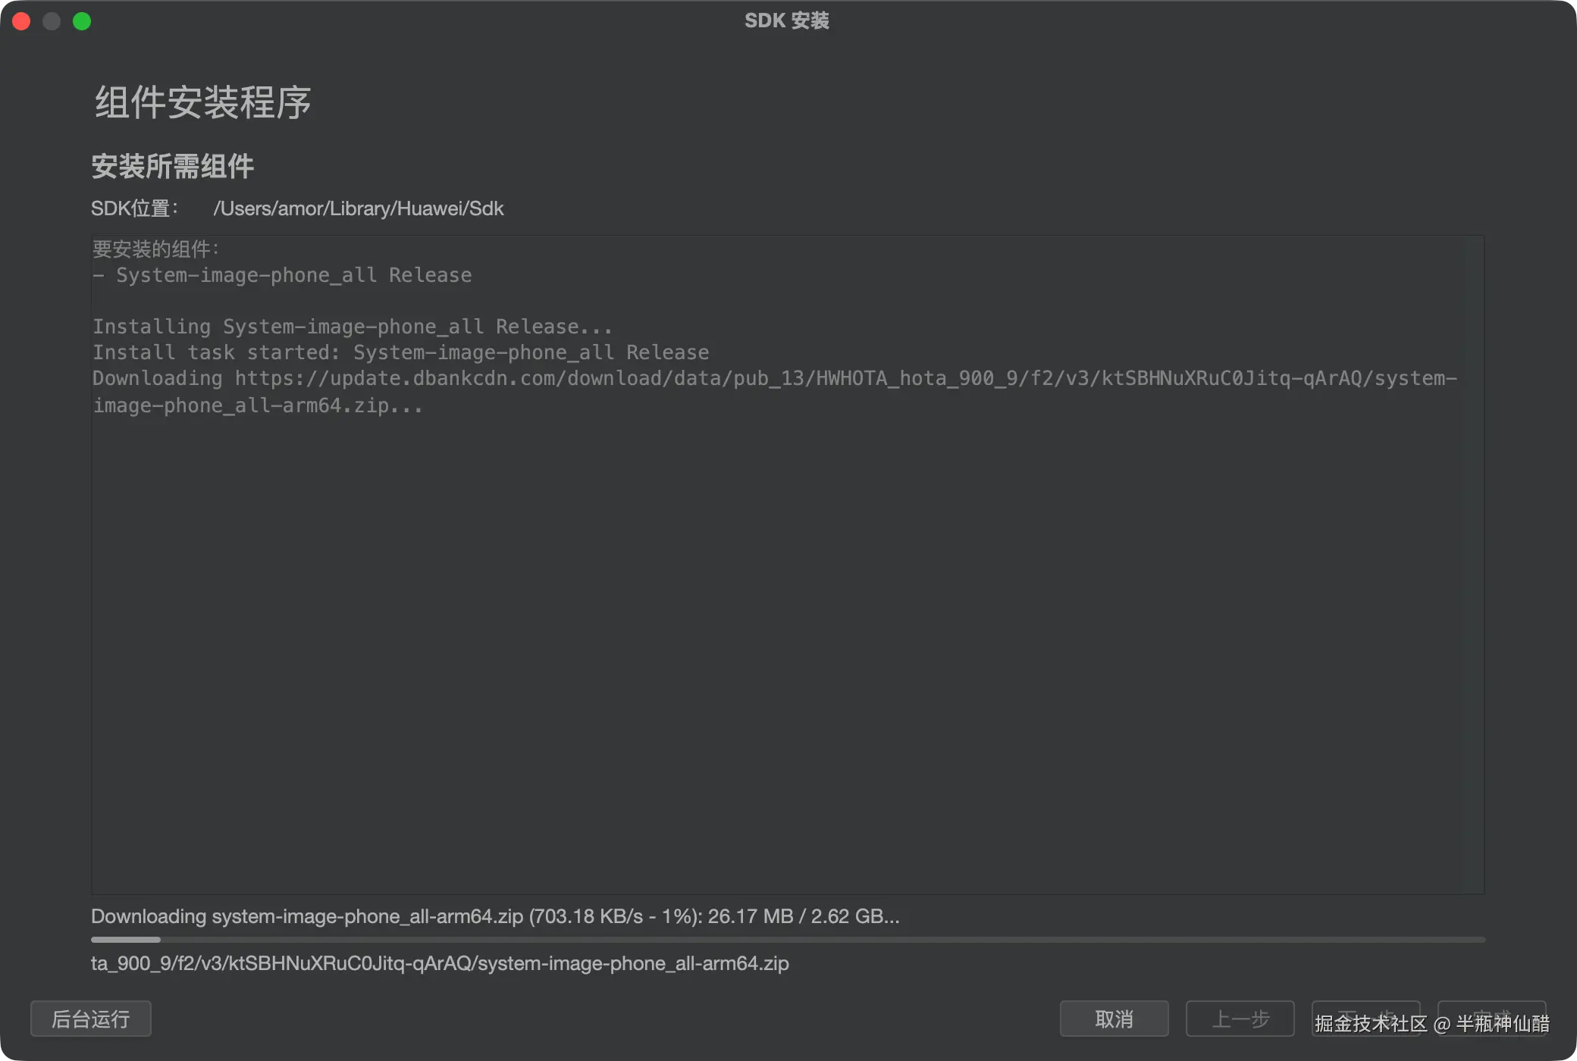Click the grey minimize window button
Image resolution: width=1577 pixels, height=1061 pixels.
coord(52,21)
